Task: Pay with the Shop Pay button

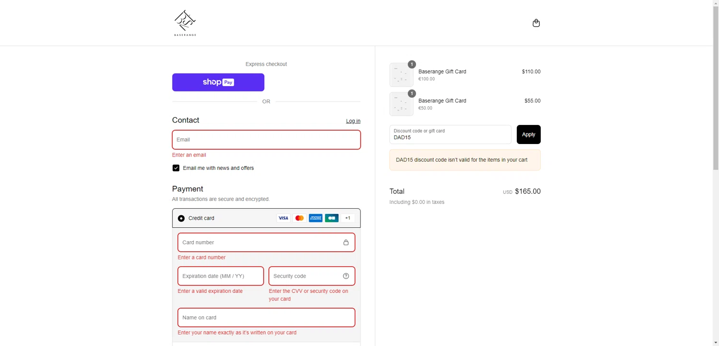Action: [x=218, y=82]
